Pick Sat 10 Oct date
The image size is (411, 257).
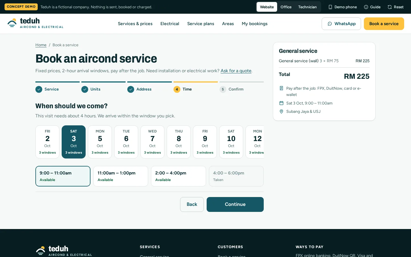pyautogui.click(x=231, y=142)
